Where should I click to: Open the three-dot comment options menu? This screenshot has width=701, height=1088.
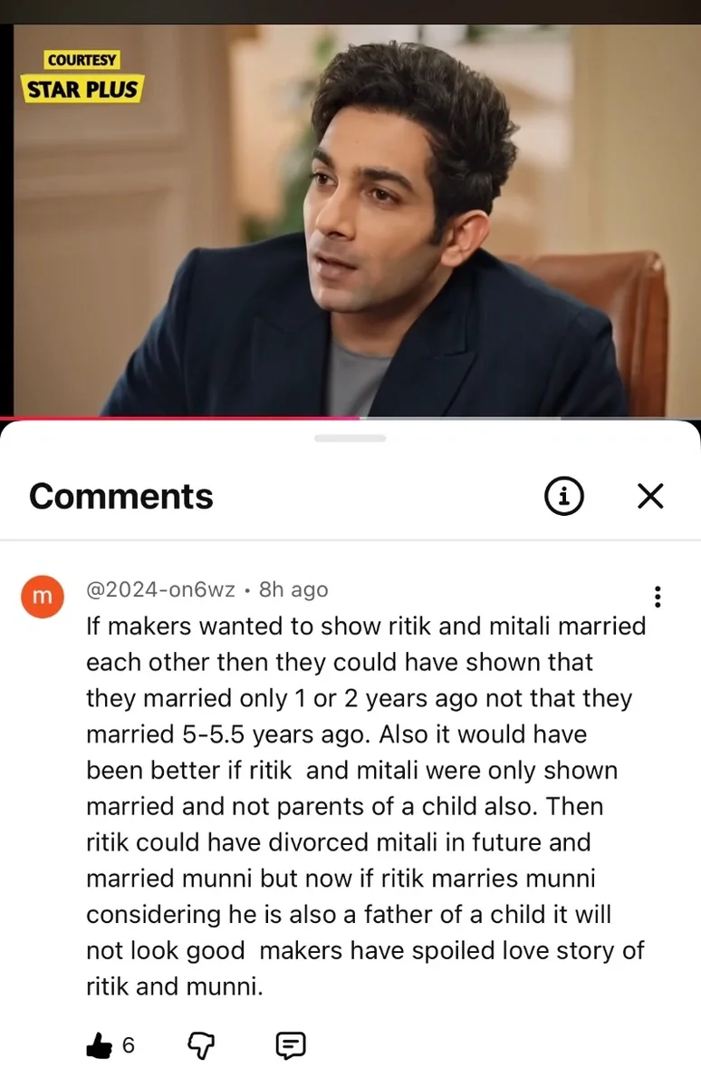tap(658, 597)
